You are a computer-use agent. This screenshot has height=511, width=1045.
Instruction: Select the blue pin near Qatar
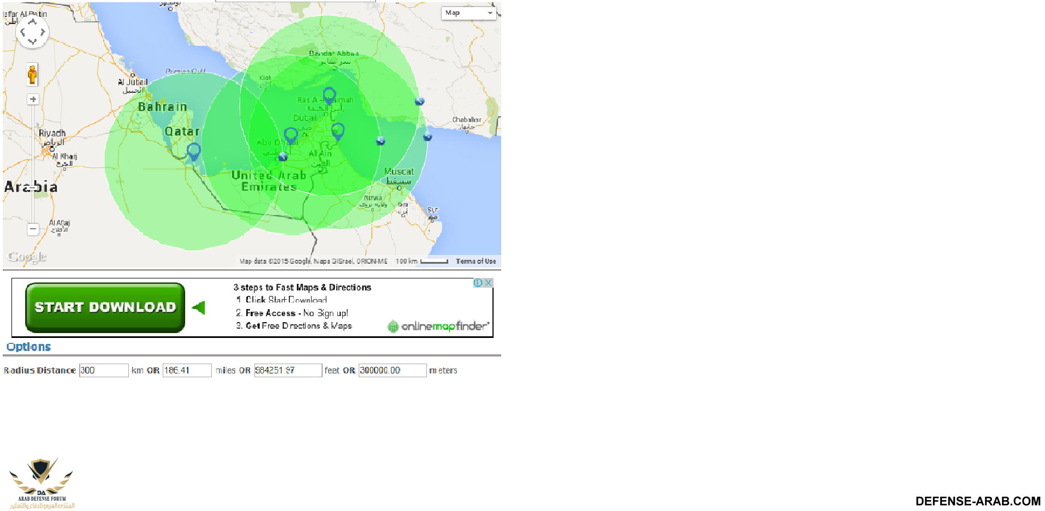[x=194, y=151]
